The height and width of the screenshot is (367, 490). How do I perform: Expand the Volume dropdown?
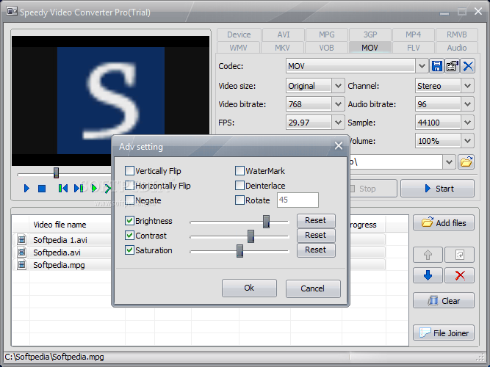click(x=467, y=141)
